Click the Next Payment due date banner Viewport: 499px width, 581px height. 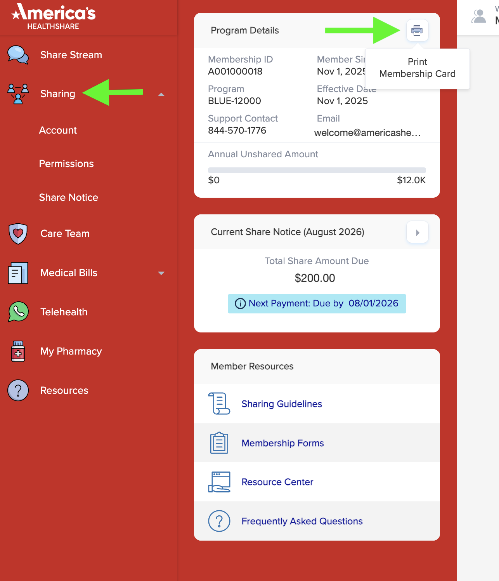coord(317,303)
